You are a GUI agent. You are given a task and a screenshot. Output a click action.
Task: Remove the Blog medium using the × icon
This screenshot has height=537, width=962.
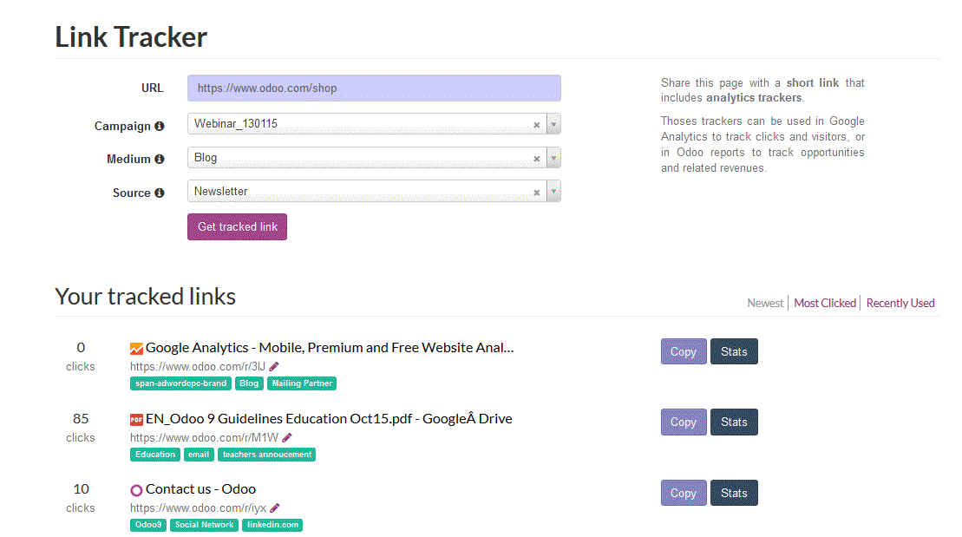[537, 157]
